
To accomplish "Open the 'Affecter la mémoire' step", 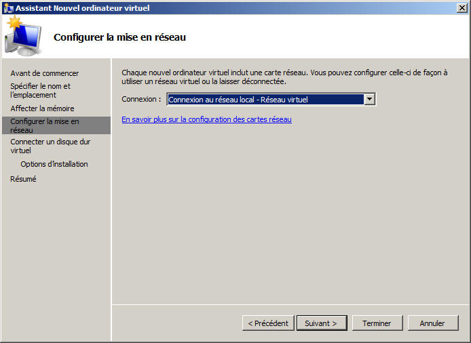I will pyautogui.click(x=42, y=108).
